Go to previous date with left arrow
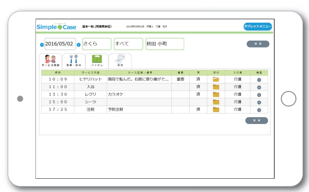This screenshot has height=192, width=309. pyautogui.click(x=41, y=44)
